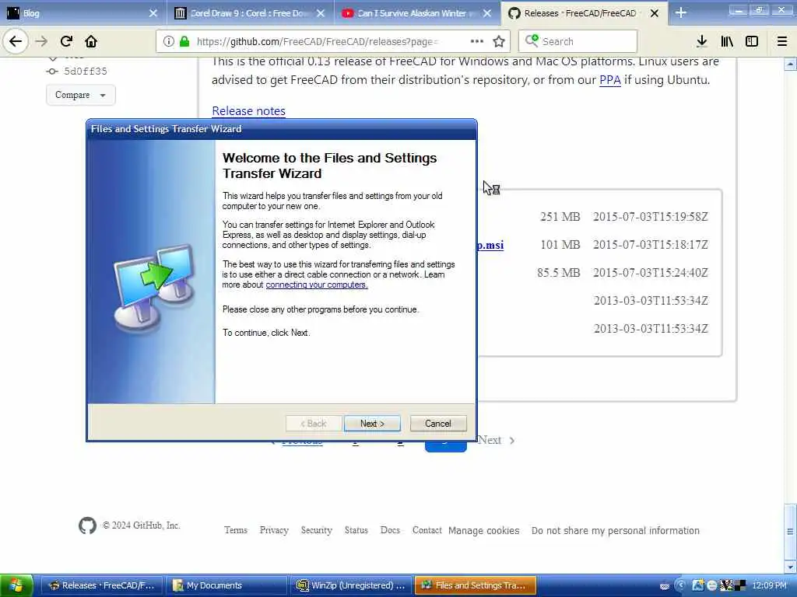
Task: Open the Windows Start button
Action: point(16,585)
